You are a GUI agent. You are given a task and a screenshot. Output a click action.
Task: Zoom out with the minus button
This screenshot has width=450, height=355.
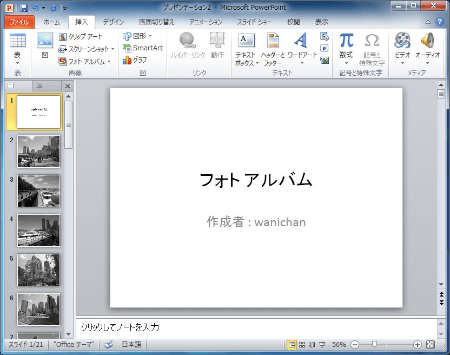coord(355,345)
